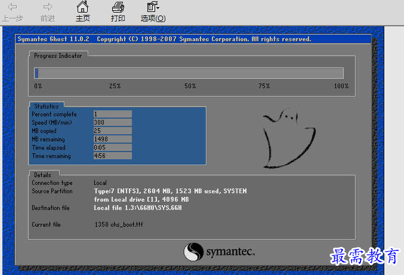This screenshot has height=275, width=404.
Task: Click the Print (打印) printer icon
Action: click(x=118, y=7)
